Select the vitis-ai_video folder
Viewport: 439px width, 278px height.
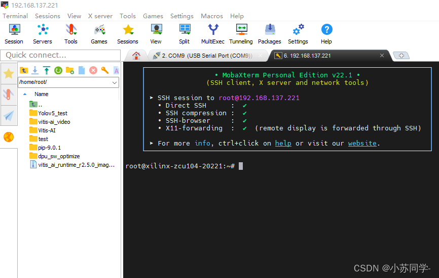[x=50, y=122]
